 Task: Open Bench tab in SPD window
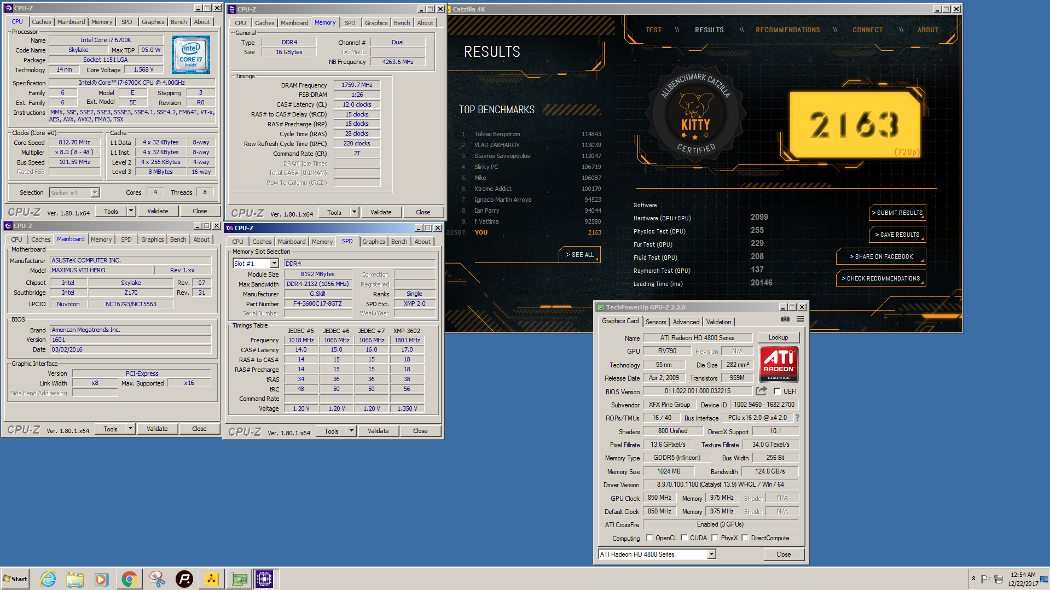point(399,242)
